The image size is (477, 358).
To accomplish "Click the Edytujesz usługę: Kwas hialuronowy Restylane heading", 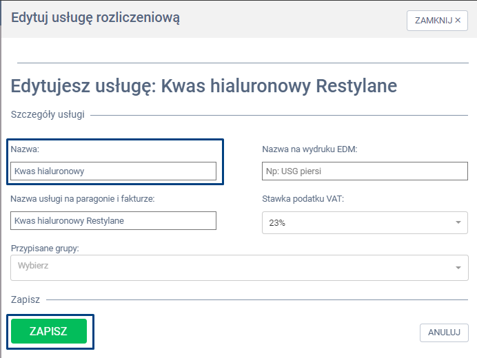I will pos(203,86).
